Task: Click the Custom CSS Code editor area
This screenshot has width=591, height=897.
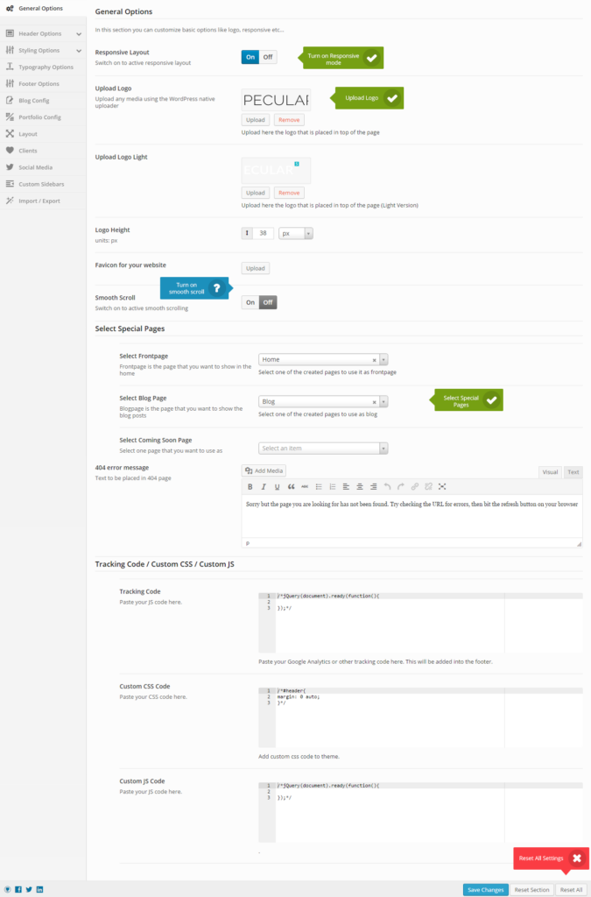Action: tap(420, 718)
